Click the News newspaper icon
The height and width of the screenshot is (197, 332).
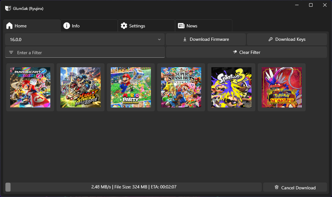(181, 26)
